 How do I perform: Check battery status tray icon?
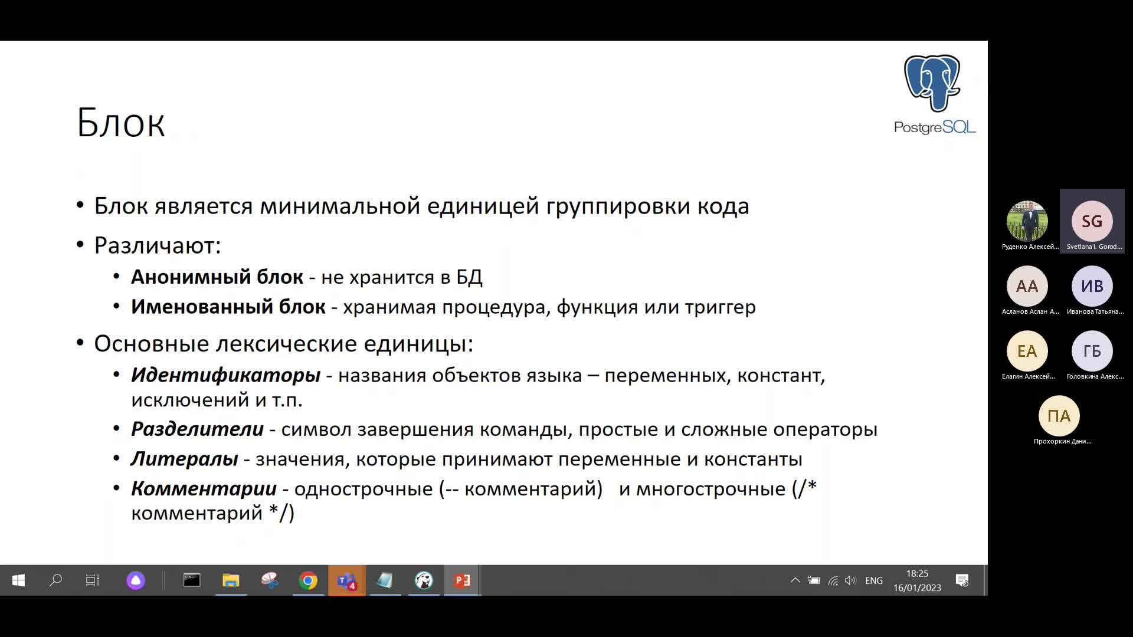pos(814,580)
